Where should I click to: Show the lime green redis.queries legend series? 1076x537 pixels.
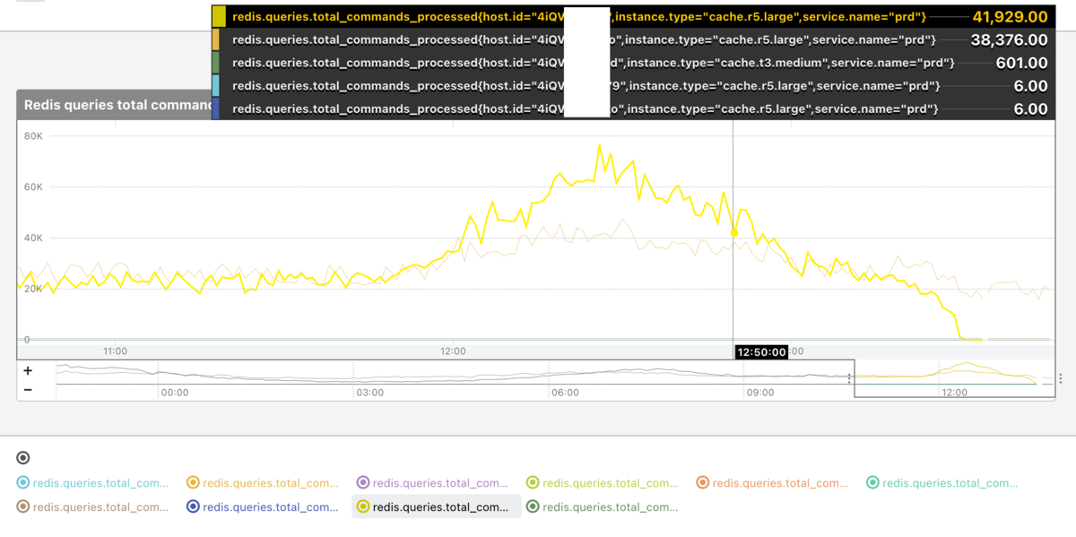click(602, 483)
